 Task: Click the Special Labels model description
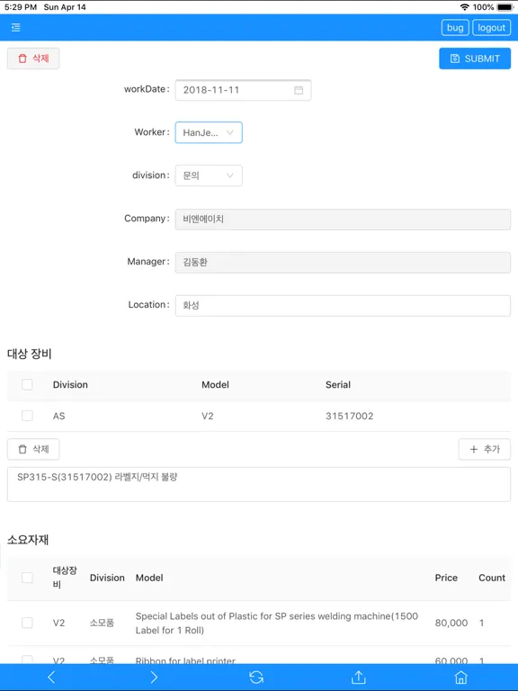(277, 624)
